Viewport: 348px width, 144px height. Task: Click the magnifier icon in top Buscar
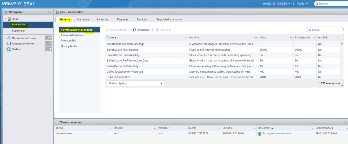tap(317, 4)
